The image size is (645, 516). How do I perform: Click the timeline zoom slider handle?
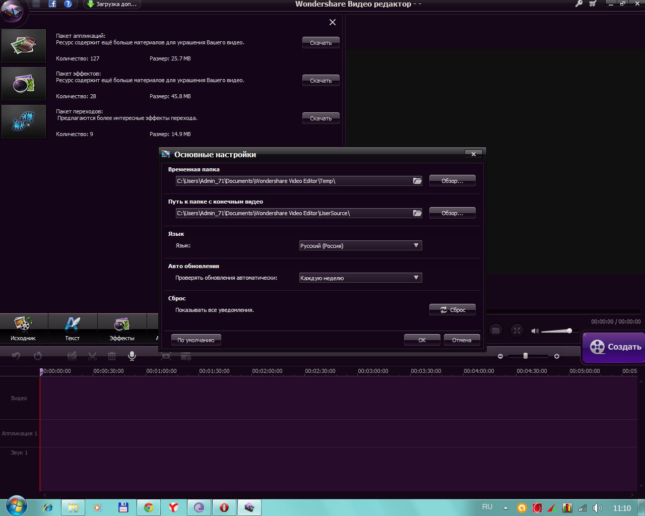(x=526, y=356)
